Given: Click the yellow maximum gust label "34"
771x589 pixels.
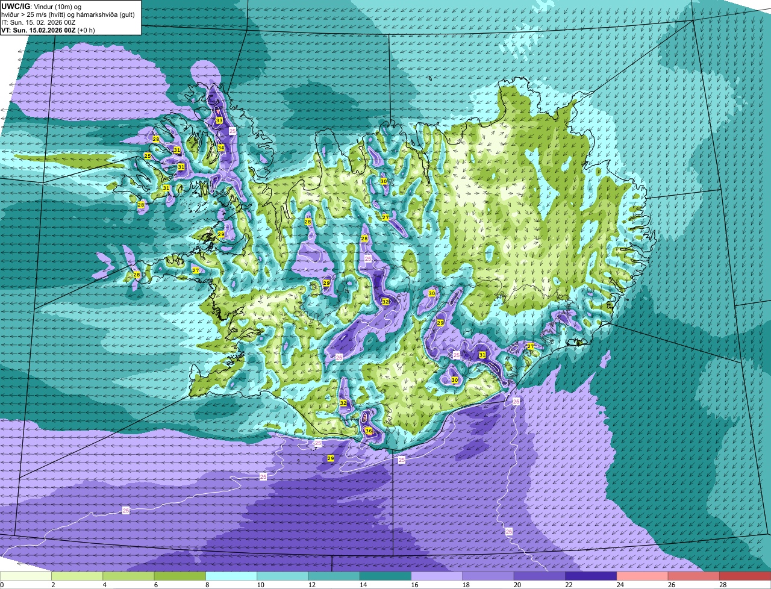Looking at the screenshot, I should pyautogui.click(x=221, y=148).
